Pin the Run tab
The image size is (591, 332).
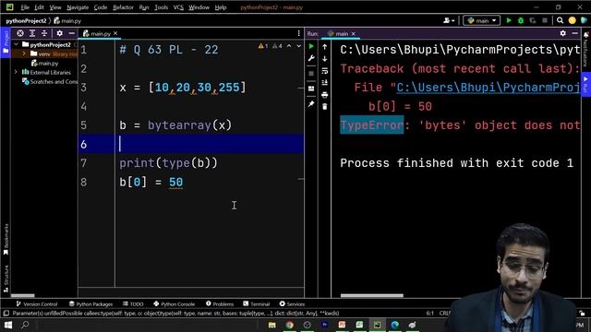311,104
